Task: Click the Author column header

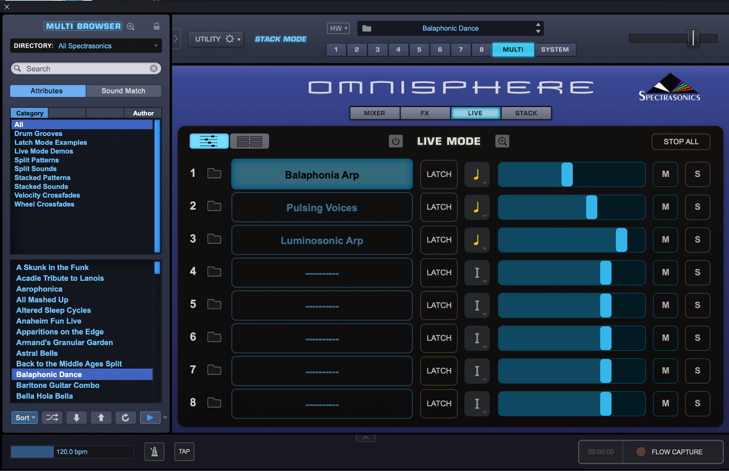Action: (143, 113)
